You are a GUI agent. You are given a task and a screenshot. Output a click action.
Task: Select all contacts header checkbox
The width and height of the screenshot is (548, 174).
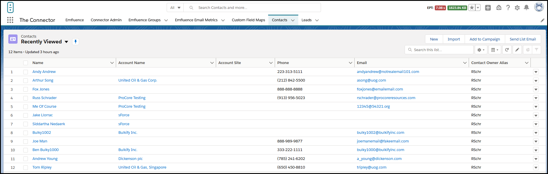pyautogui.click(x=26, y=63)
